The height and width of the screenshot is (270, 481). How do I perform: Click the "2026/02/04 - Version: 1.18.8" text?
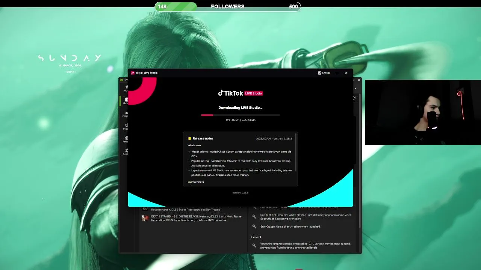pos(274,138)
